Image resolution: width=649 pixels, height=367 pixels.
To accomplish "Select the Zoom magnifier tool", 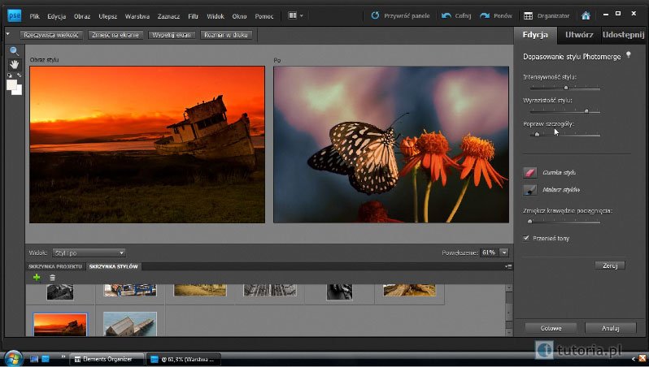I will (x=14, y=51).
